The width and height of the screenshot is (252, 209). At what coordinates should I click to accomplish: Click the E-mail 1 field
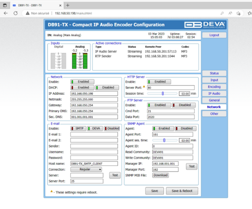(94, 134)
